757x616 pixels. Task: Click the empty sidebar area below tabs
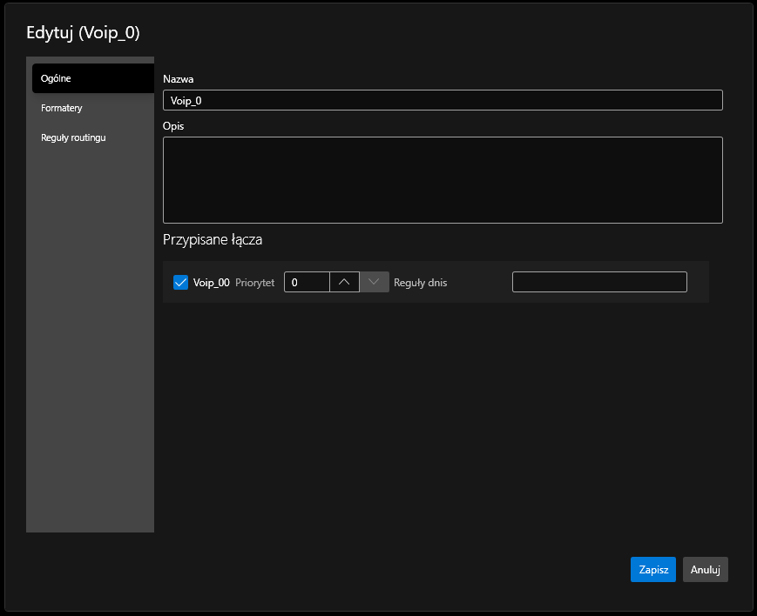[x=91, y=348]
